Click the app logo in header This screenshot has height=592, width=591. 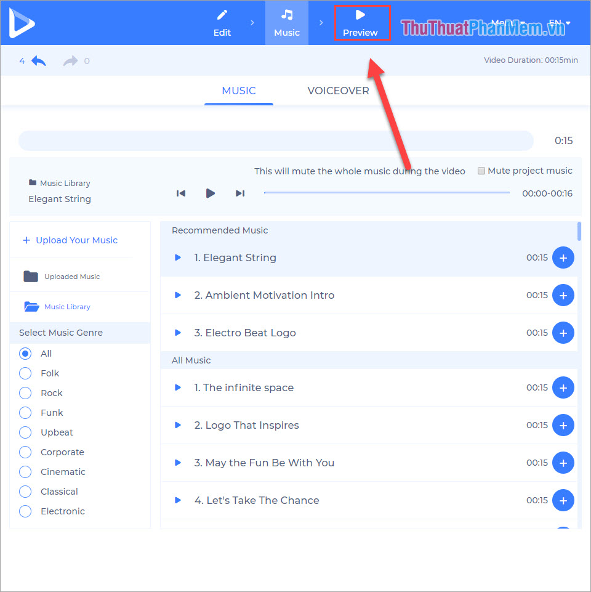click(x=22, y=23)
